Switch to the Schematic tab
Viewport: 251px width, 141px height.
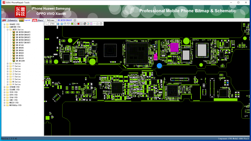pos(10,20)
